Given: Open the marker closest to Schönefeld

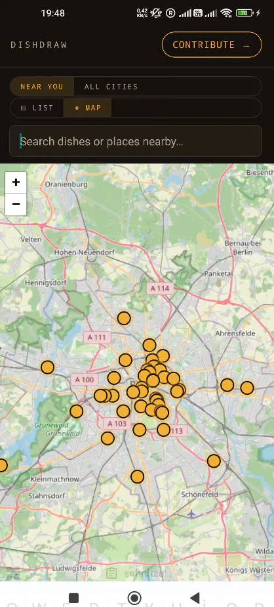Looking at the screenshot, I should [x=214, y=461].
